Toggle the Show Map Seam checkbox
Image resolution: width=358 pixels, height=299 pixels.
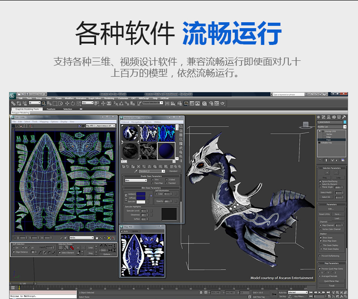click(x=320, y=241)
